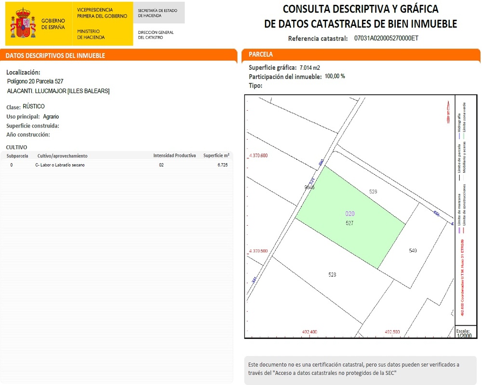This screenshot has width=482, height=385.
Task: Click parcel label 526 on map
Action: (373, 192)
